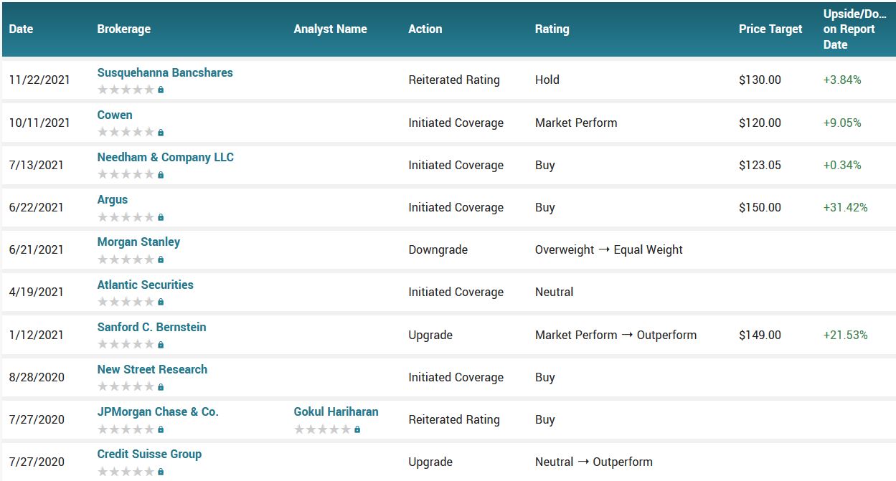The image size is (896, 481).
Task: Click the star rating under New Street Research
Action: tap(126, 387)
